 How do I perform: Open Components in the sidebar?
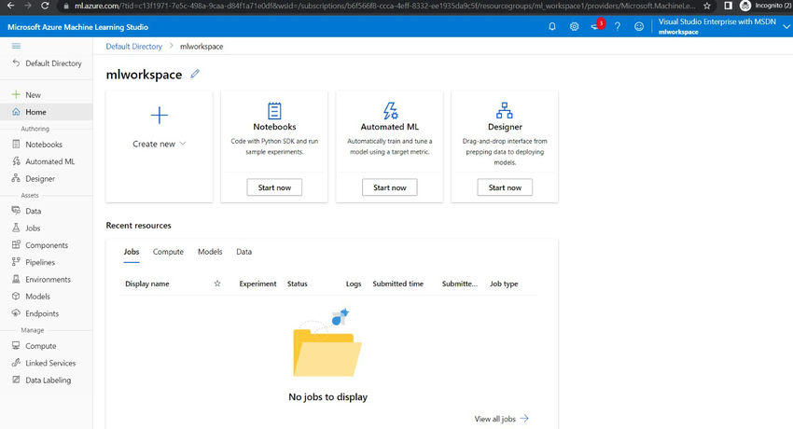coord(46,245)
